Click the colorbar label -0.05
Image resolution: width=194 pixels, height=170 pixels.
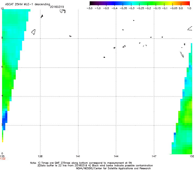coord(174,8)
